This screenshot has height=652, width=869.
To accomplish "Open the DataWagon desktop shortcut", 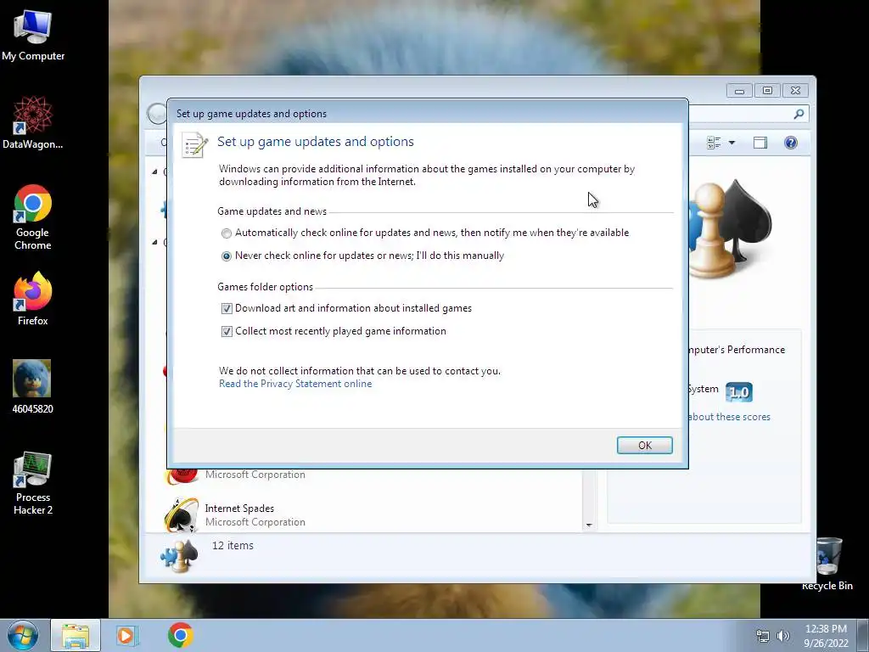I will click(x=33, y=123).
